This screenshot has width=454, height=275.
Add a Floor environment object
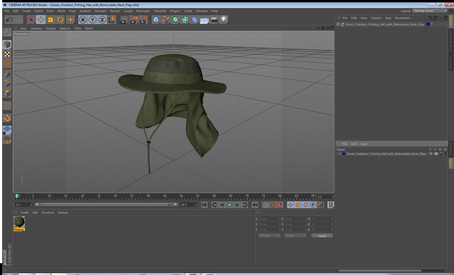pyautogui.click(x=204, y=20)
